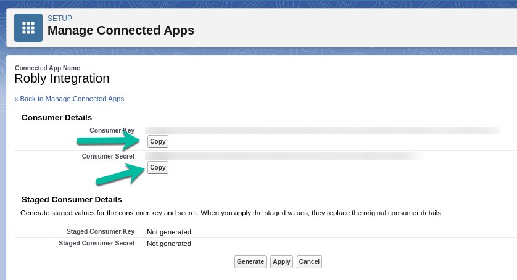Screen dimensions: 517x280
Task: Click the Consumer Key field label
Action: tap(112, 130)
